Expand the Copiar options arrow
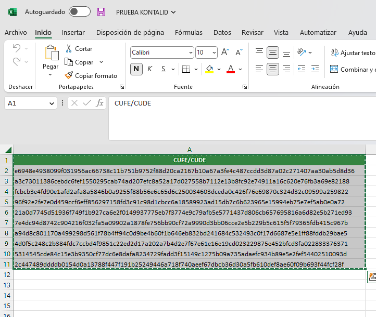This screenshot has width=376, height=317. (x=101, y=62)
